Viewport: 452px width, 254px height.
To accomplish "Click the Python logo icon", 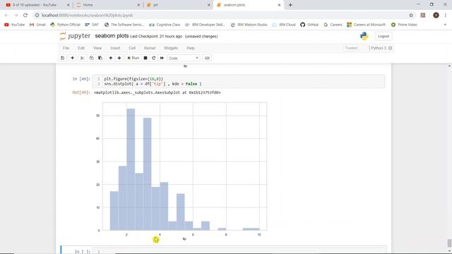I will tap(364, 36).
